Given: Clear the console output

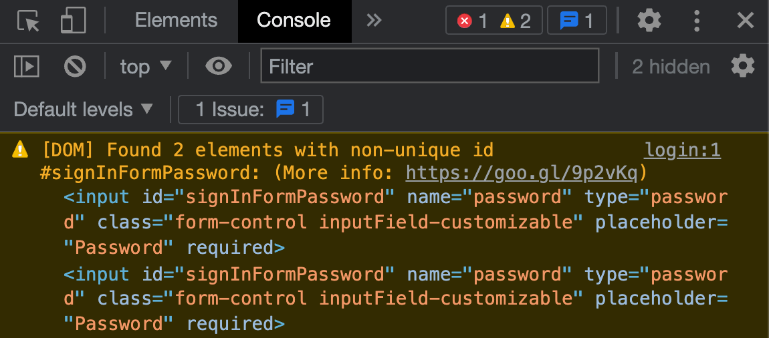Looking at the screenshot, I should [x=75, y=66].
